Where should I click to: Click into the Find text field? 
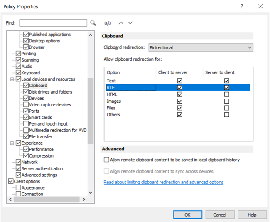pos(53,23)
